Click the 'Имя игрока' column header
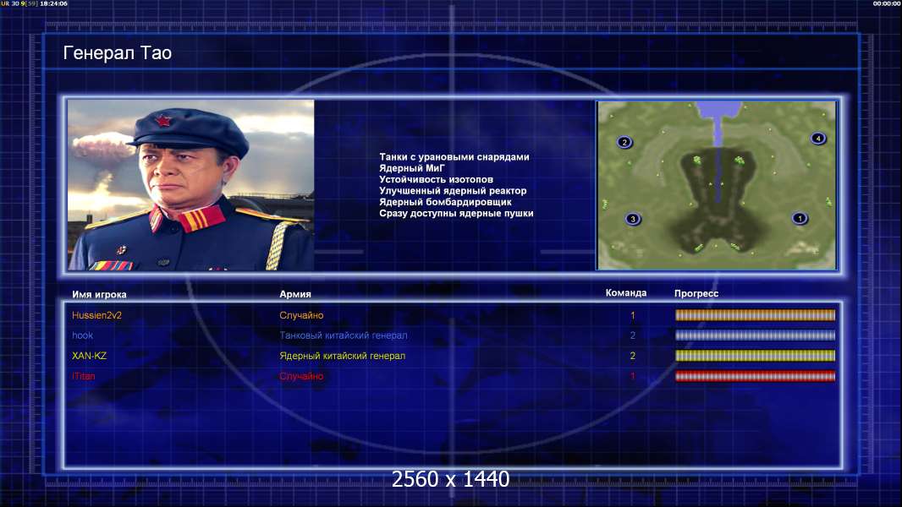The image size is (902, 507). 99,295
